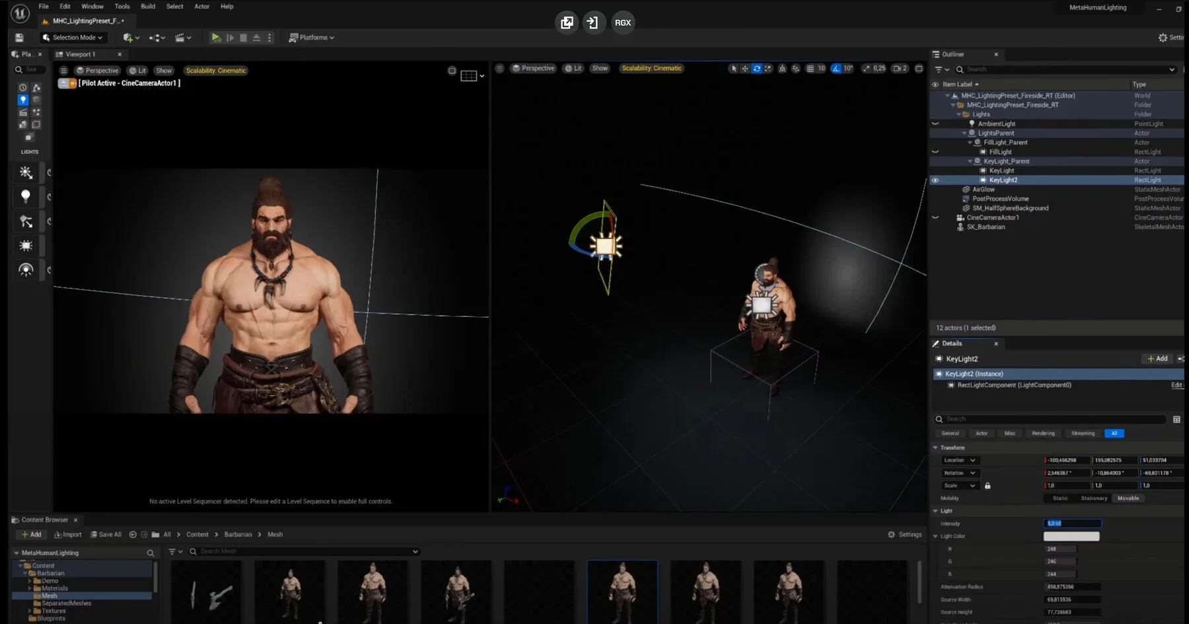Select SK_Barbarian in Outliner
The width and height of the screenshot is (1189, 624).
tap(986, 227)
